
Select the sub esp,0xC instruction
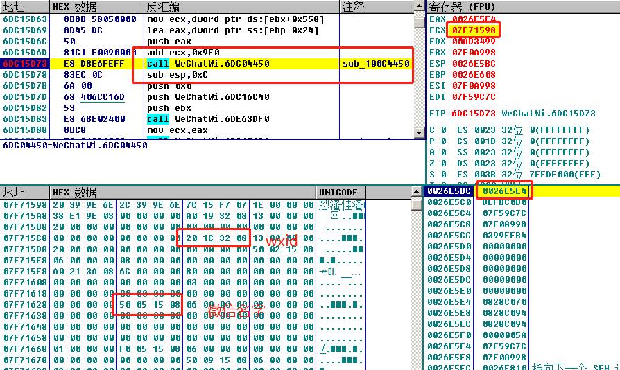(178, 75)
